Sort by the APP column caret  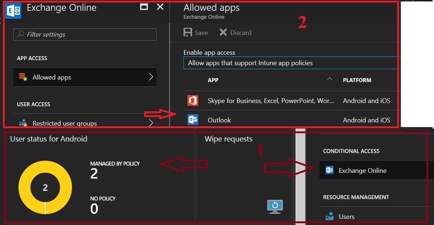click(329, 79)
